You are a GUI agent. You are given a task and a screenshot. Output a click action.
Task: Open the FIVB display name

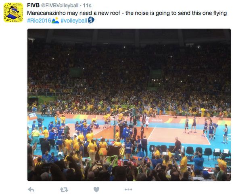coord(33,5)
